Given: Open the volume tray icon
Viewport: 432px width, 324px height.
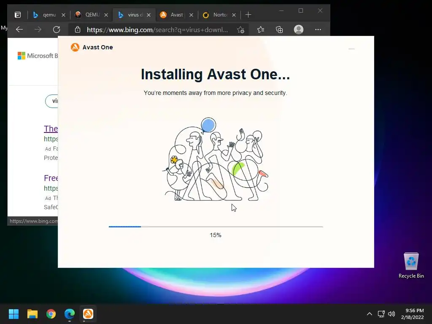Looking at the screenshot, I should coord(391,314).
